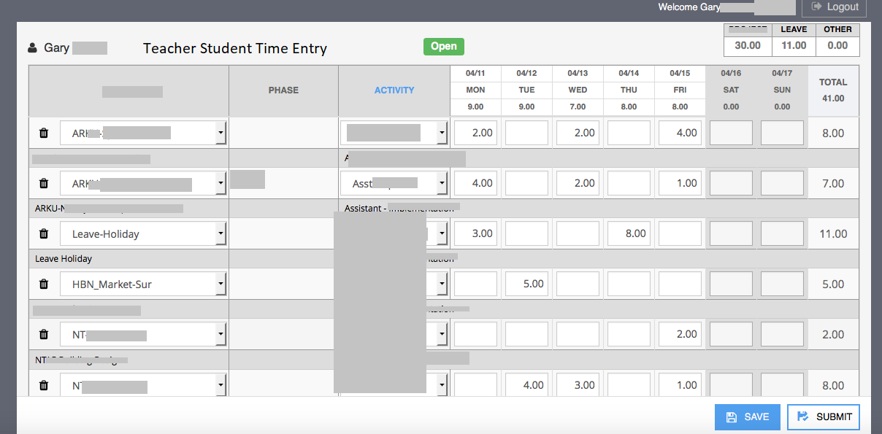Delete the row totaling 2.00
This screenshot has width=882, height=434.
tap(44, 335)
